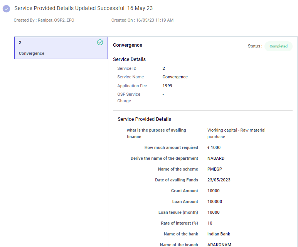Click the Service Name value Convergence
298x247 pixels.
click(x=175, y=77)
